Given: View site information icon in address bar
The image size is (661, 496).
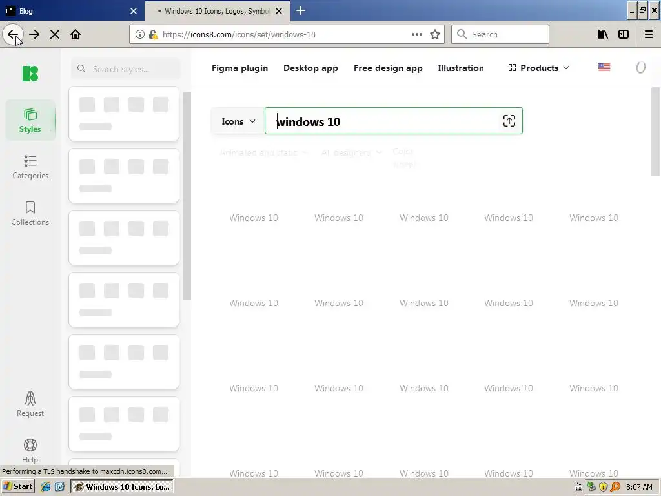Looking at the screenshot, I should 139,35.
